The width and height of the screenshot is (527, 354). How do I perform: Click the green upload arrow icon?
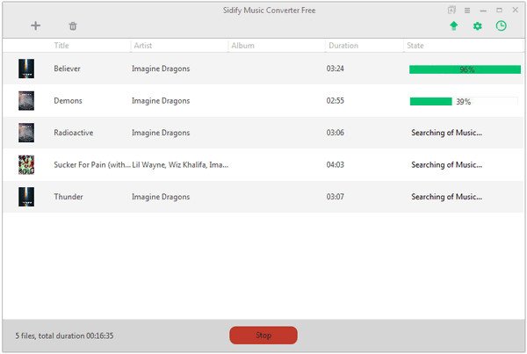pyautogui.click(x=454, y=25)
